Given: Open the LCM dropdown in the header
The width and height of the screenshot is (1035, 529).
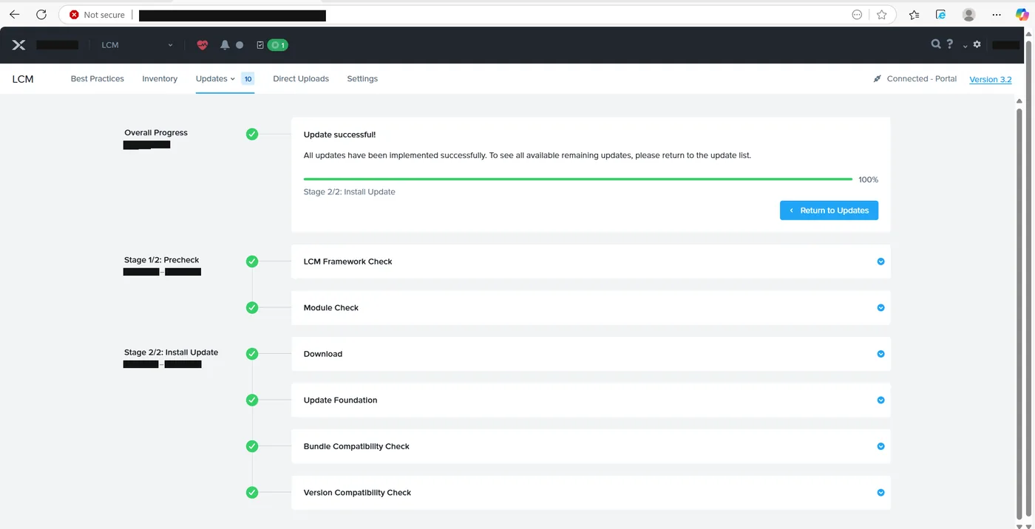Looking at the screenshot, I should click(138, 45).
